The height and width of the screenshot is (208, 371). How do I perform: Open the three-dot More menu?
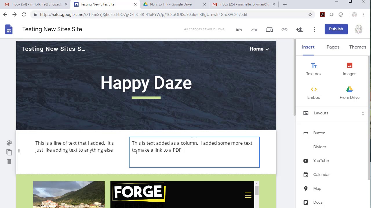(x=314, y=29)
